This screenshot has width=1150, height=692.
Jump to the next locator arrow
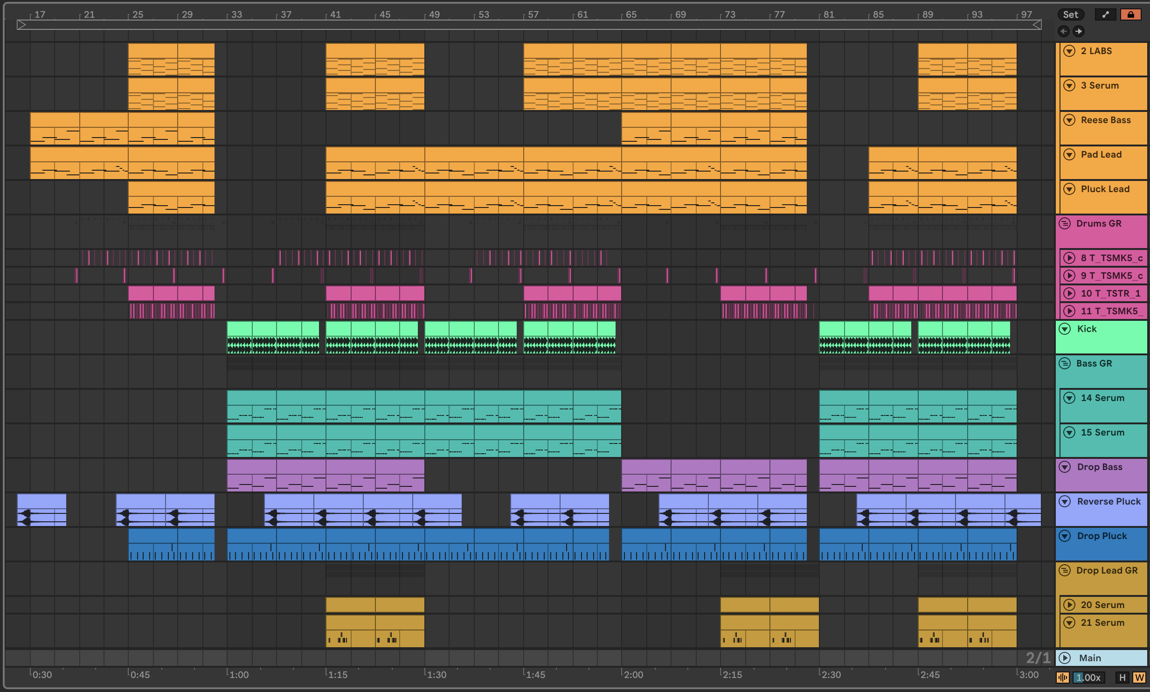point(1078,31)
